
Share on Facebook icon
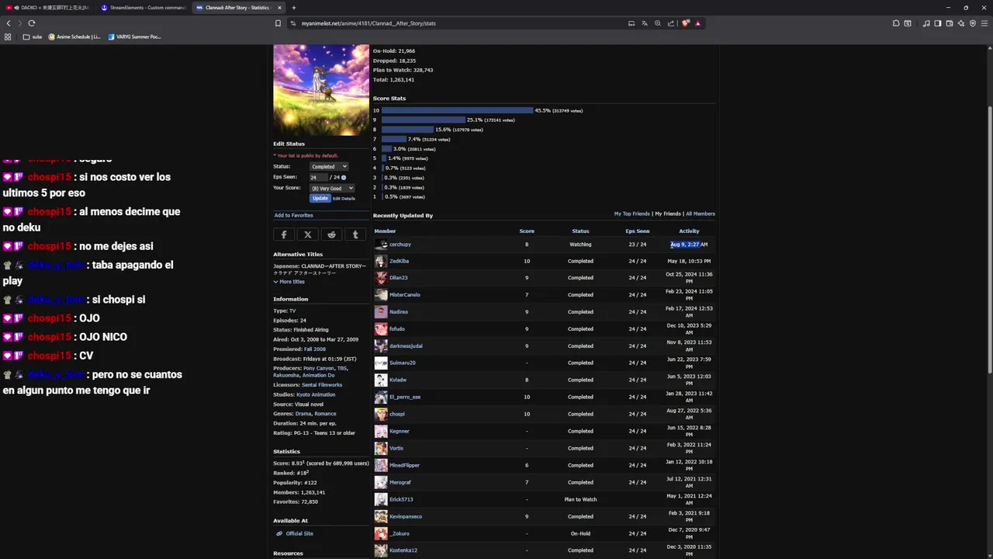(x=284, y=234)
